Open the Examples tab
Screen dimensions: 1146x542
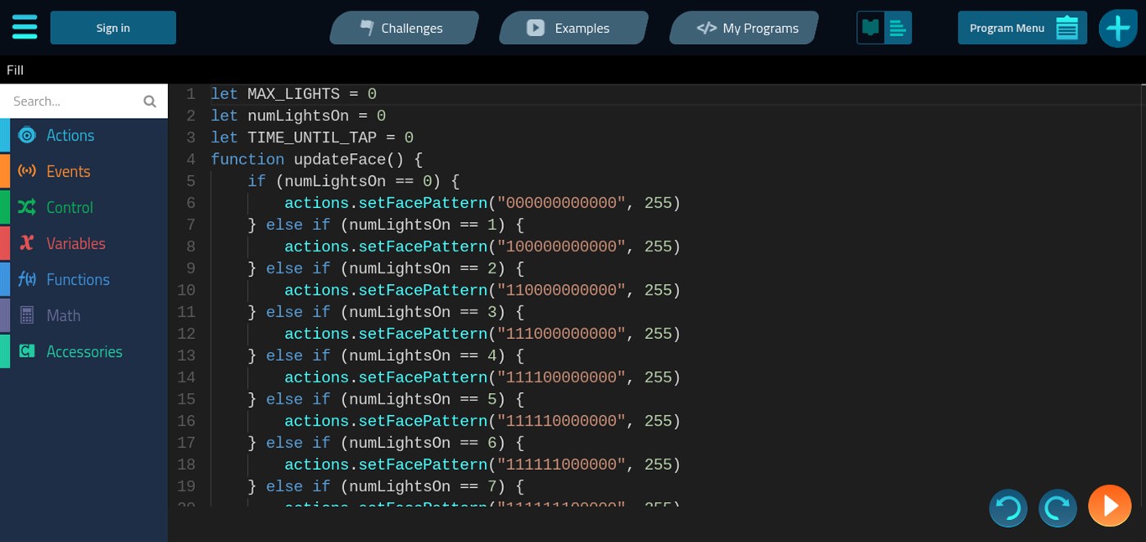pos(573,28)
